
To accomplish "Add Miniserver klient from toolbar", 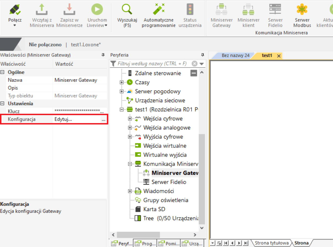I will tap(248, 10).
